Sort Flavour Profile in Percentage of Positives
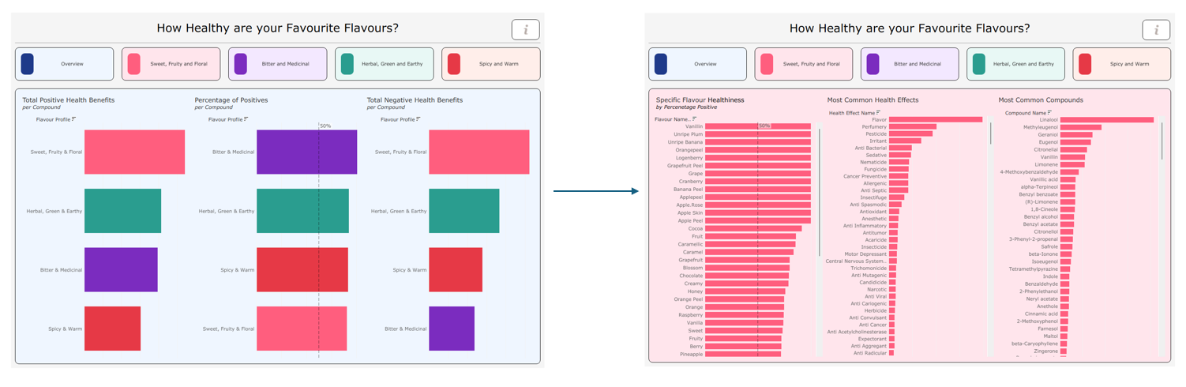1186x387 pixels. 246,119
